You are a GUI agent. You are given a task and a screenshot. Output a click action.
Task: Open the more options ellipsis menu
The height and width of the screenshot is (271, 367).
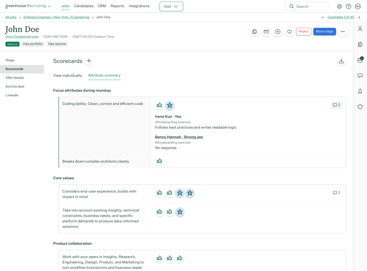click(x=343, y=32)
